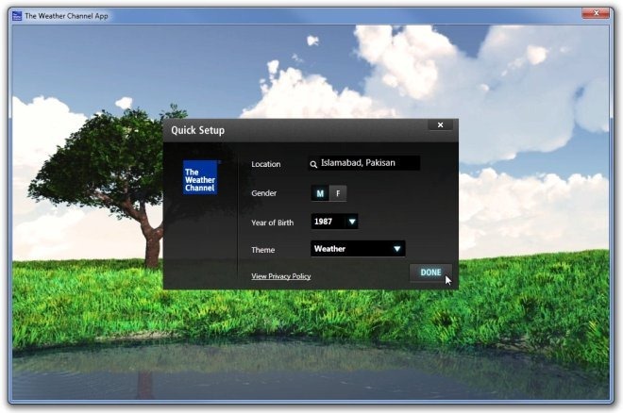The width and height of the screenshot is (623, 413).
Task: Click the 1987 year value
Action: 323,222
